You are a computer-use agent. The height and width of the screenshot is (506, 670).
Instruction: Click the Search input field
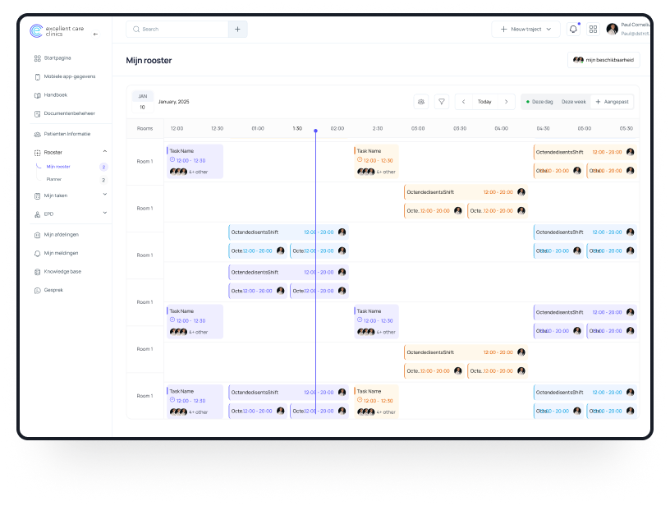181,29
